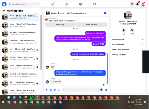The height and width of the screenshot is (109, 149).
Task: Open the taskbar clock showing 7:02 pm
Action: [x=139, y=102]
